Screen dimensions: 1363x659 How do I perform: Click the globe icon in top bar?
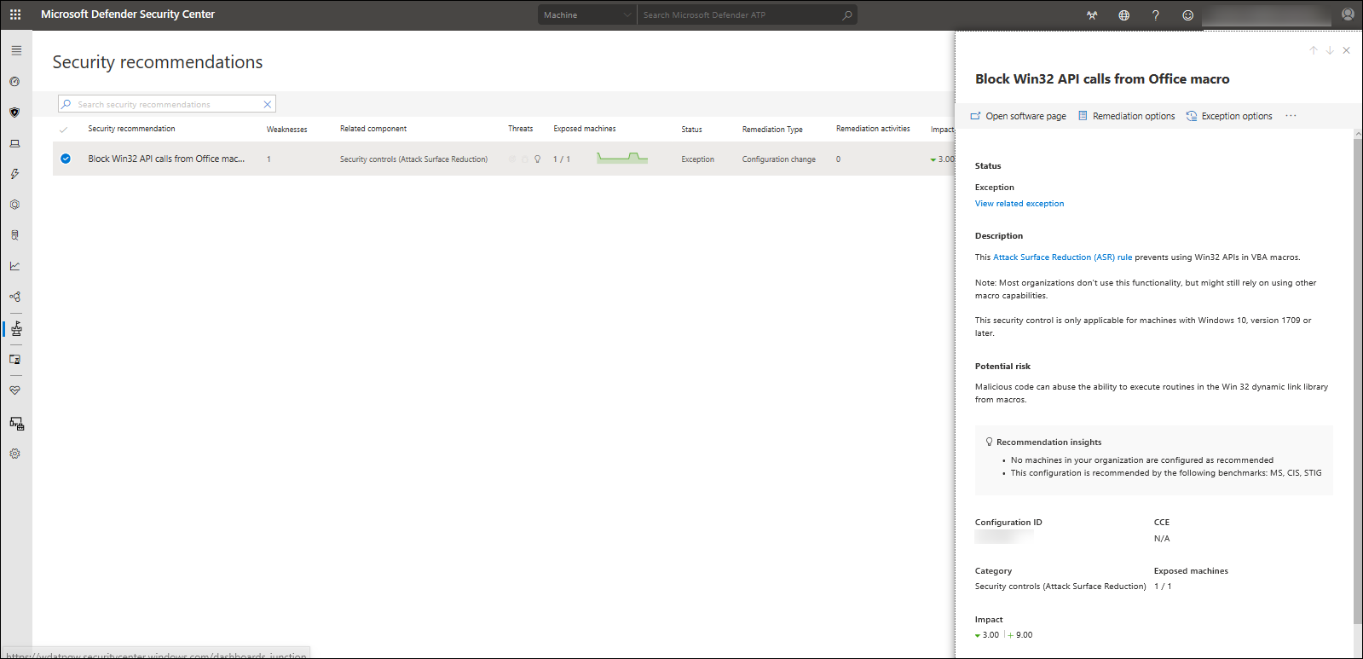1124,15
